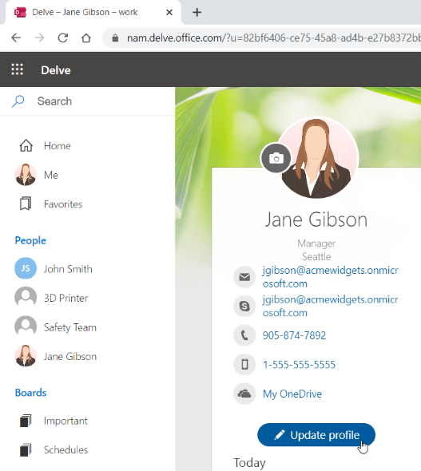Open the Important board
The height and width of the screenshot is (471, 421).
click(x=66, y=422)
